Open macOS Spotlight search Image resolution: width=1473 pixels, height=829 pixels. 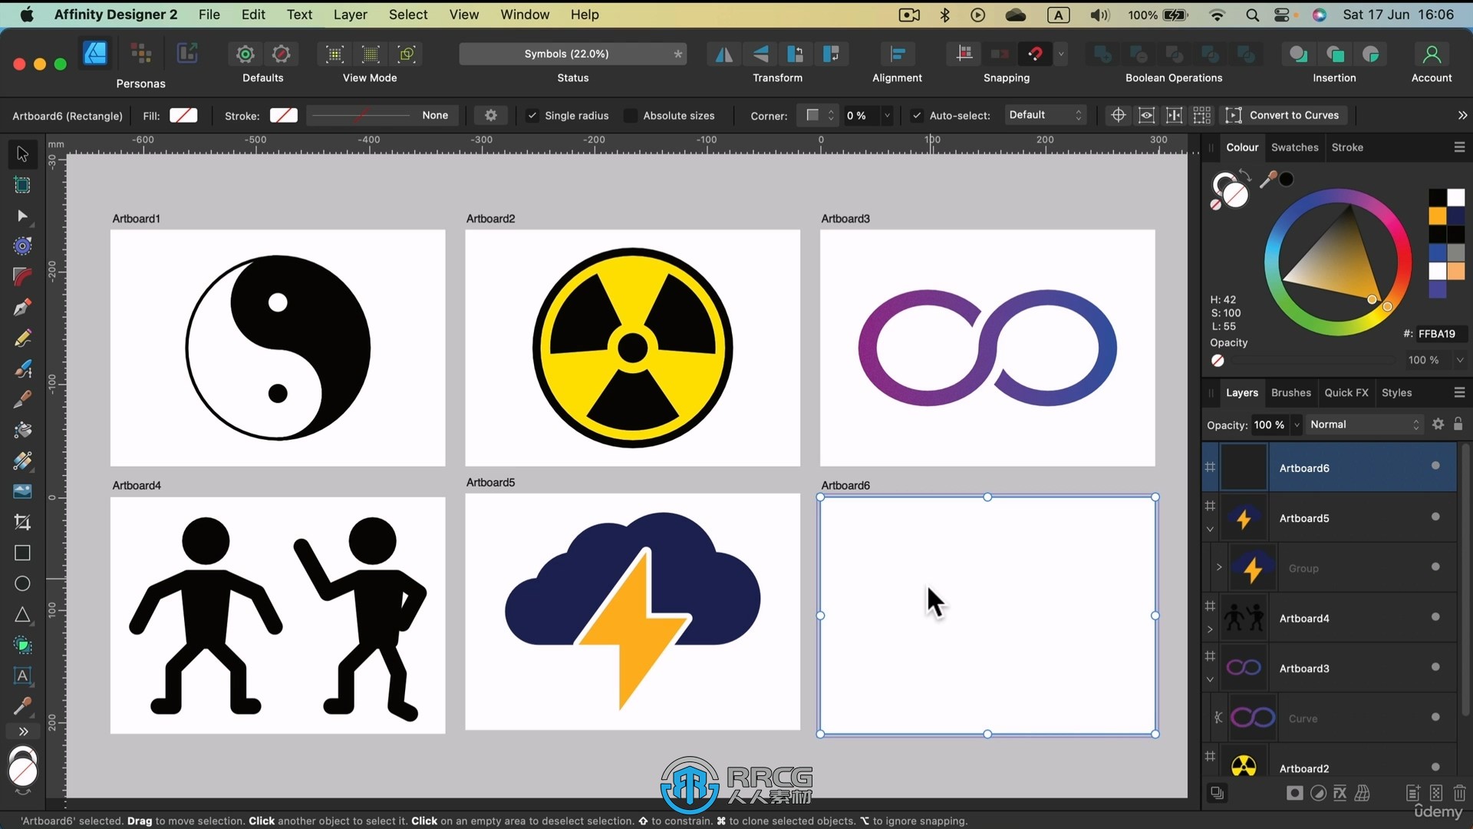(x=1252, y=15)
